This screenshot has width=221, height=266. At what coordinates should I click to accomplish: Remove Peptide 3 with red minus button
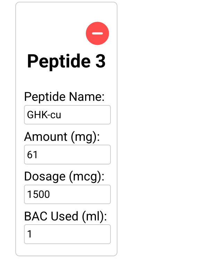click(x=97, y=33)
